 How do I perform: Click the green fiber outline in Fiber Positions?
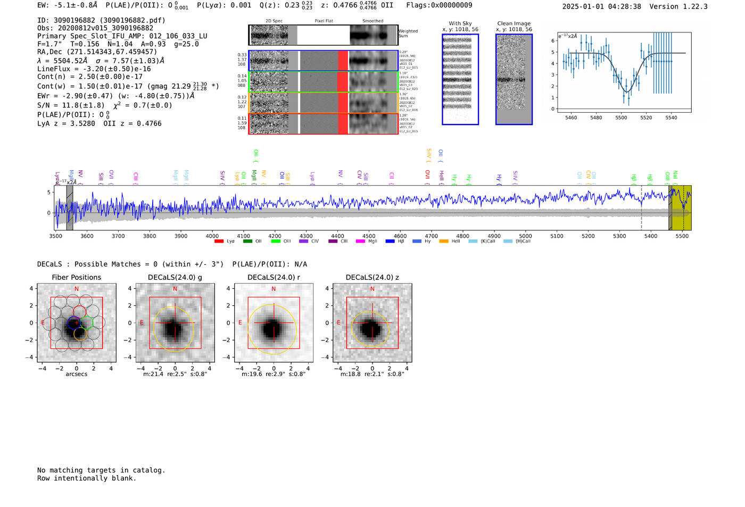87,322
